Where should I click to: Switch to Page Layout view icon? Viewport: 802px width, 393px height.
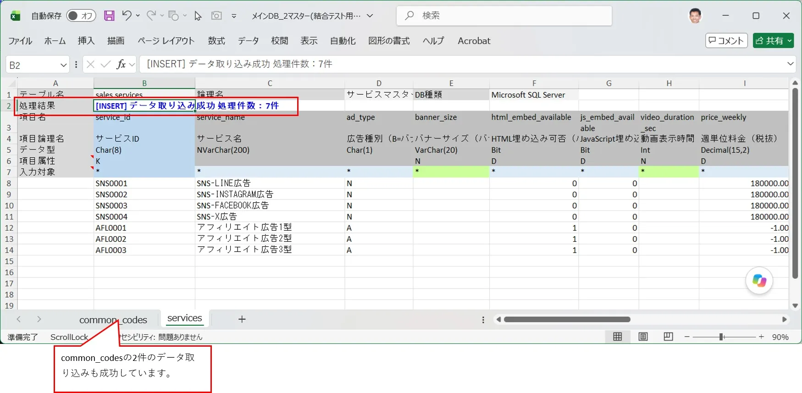pyautogui.click(x=643, y=337)
